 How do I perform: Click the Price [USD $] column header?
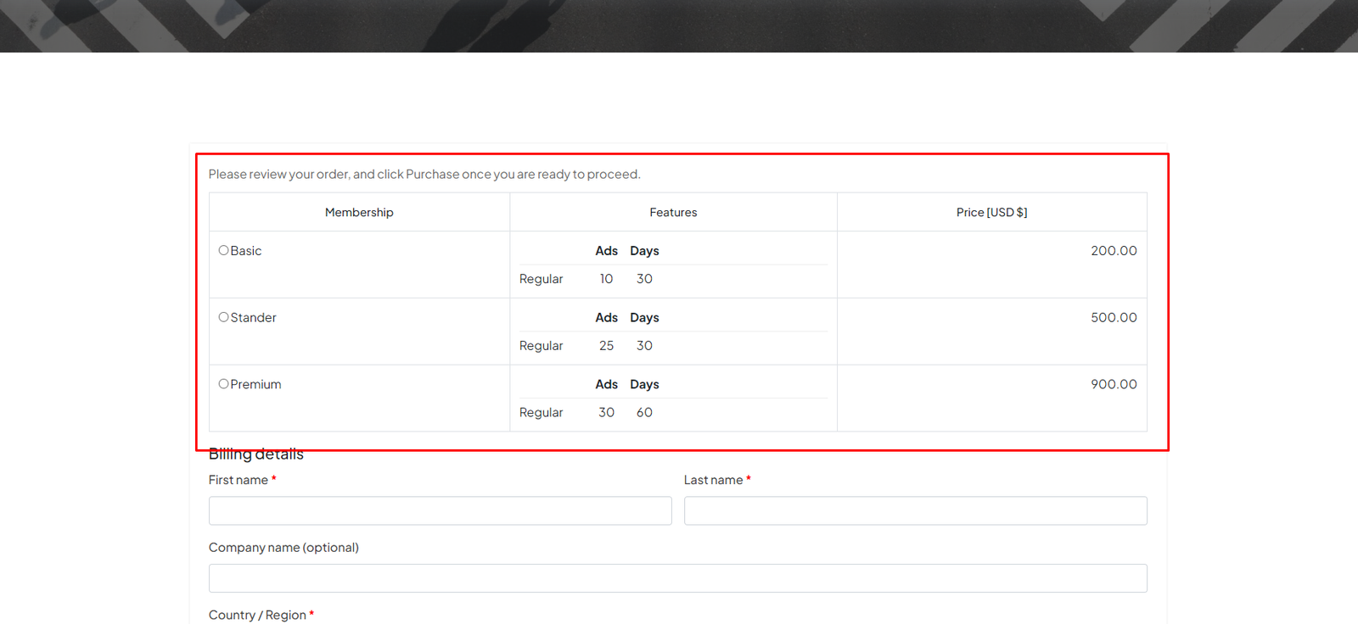click(x=991, y=213)
